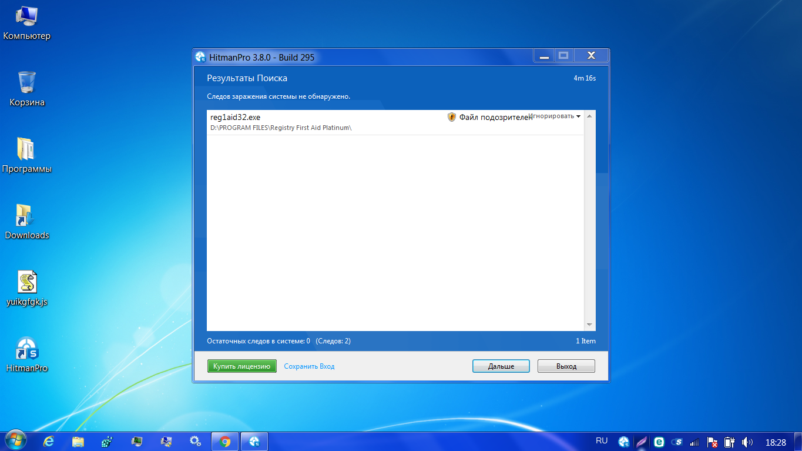Switch to Google Chrome in the taskbar
This screenshot has width=802, height=451.
[x=225, y=441]
